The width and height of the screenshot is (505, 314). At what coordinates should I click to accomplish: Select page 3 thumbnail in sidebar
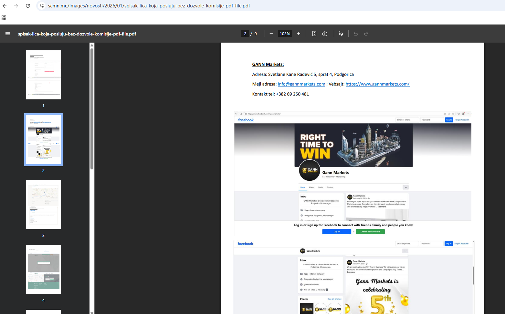point(44,205)
